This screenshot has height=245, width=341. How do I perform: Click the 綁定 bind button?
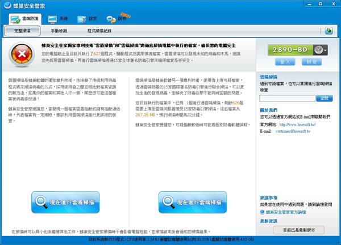tap(311, 62)
